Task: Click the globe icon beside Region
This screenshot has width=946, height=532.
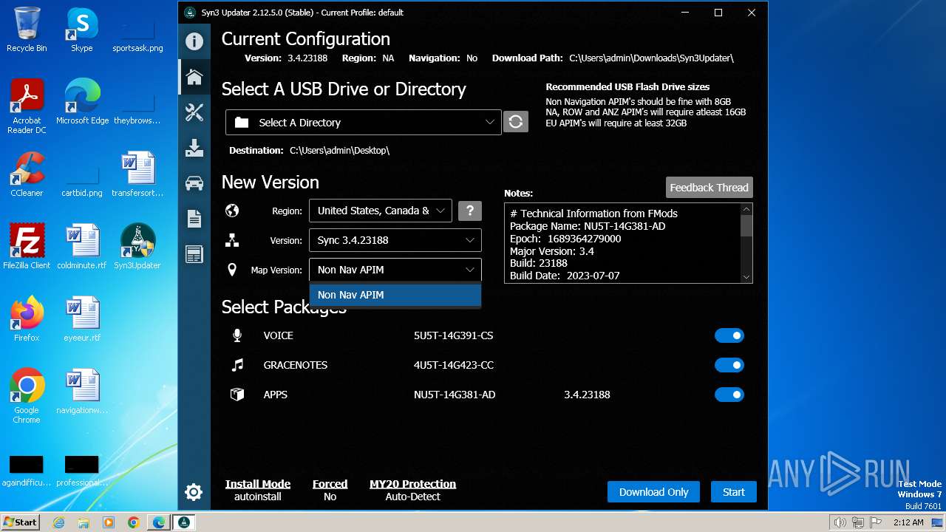Action: coord(232,211)
